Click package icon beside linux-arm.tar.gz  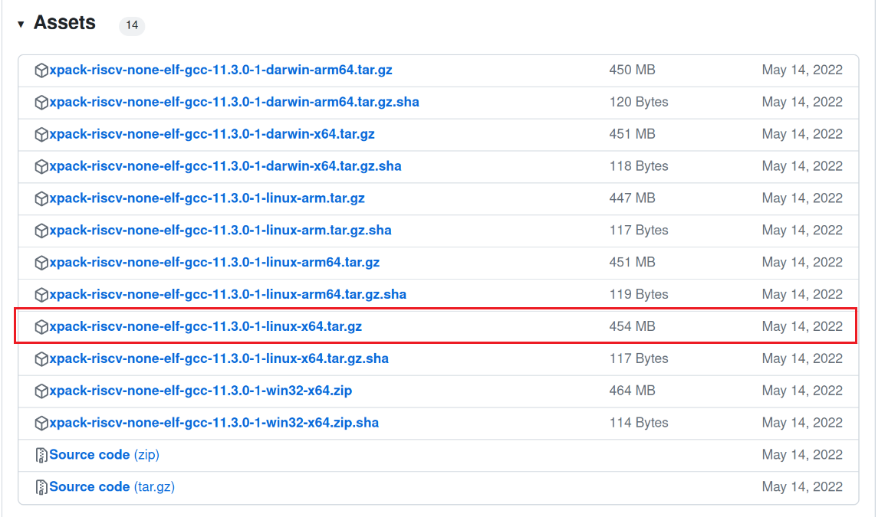(x=41, y=198)
